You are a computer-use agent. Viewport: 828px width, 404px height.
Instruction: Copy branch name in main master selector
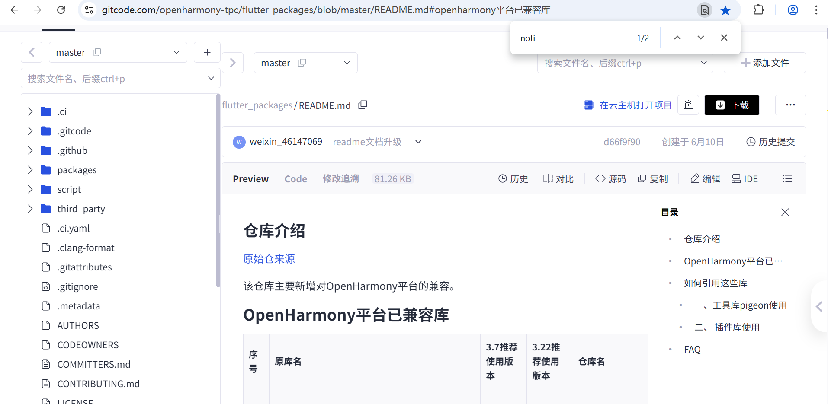tap(302, 63)
